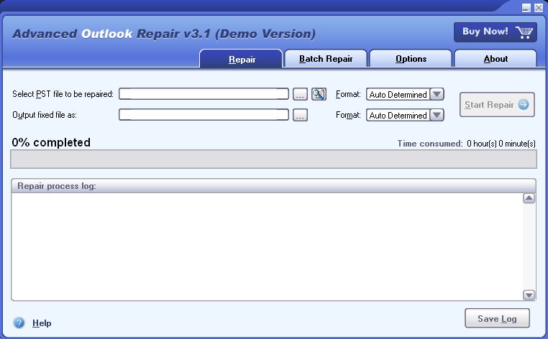
Task: Open the Options tab
Action: 411,58
